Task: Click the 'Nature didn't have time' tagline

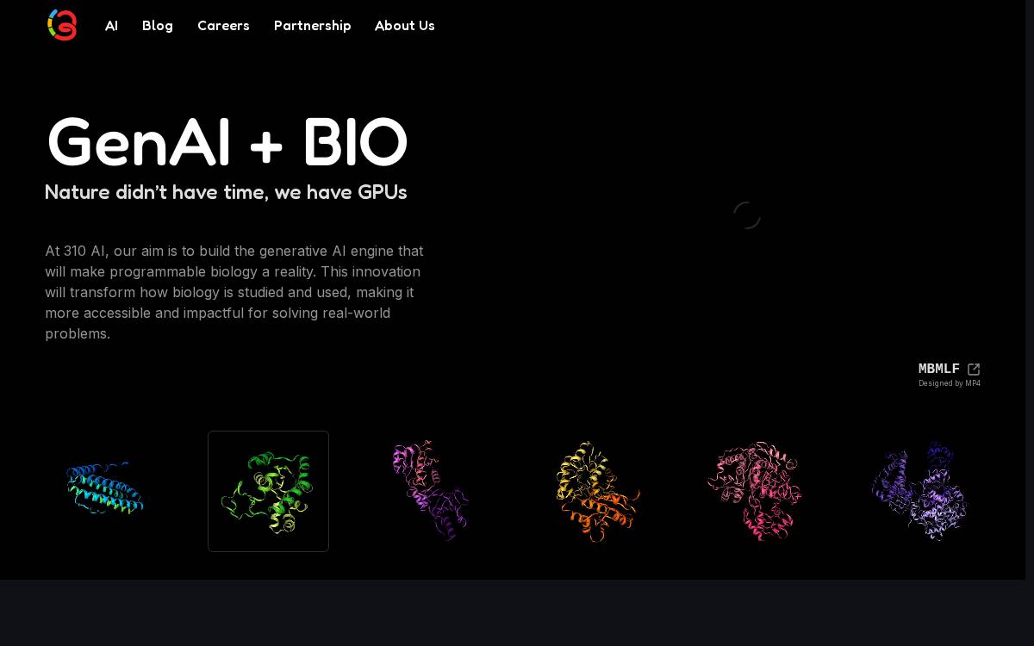Action: (226, 192)
